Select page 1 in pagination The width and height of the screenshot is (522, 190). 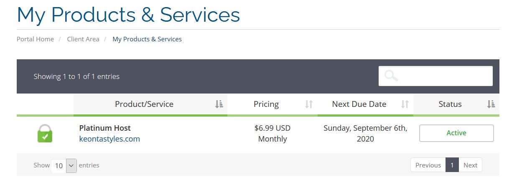(452, 165)
